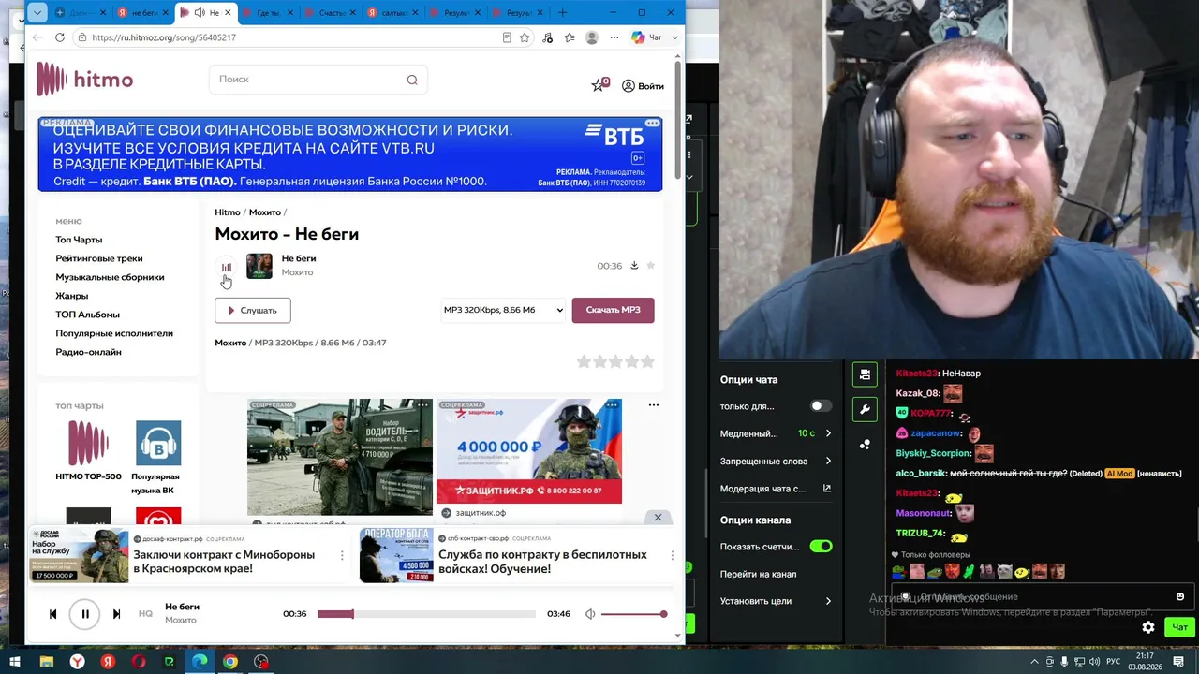Screen dimensions: 1199x674
Task: Seek within the song progress bar
Action: click(x=426, y=614)
